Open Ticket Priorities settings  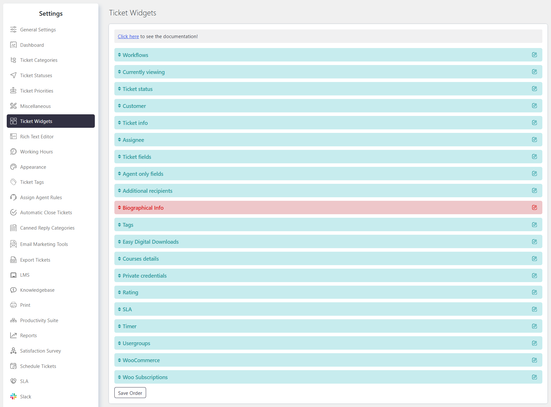click(x=51, y=91)
